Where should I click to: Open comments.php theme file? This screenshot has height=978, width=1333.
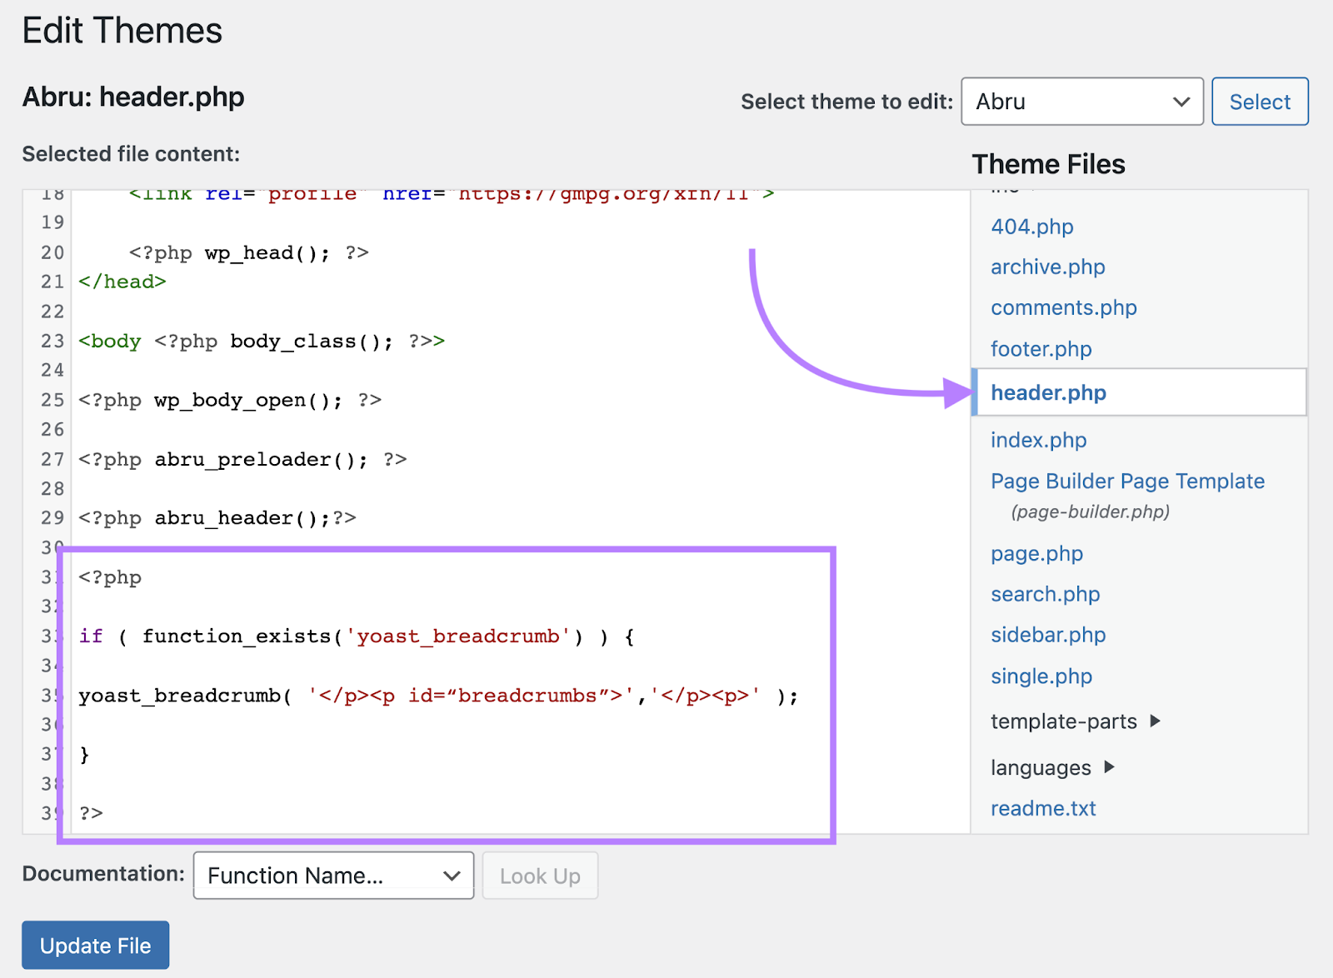[x=1063, y=307]
